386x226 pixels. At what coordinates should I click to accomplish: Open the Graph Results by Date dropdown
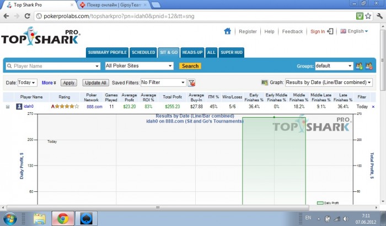(x=329, y=82)
